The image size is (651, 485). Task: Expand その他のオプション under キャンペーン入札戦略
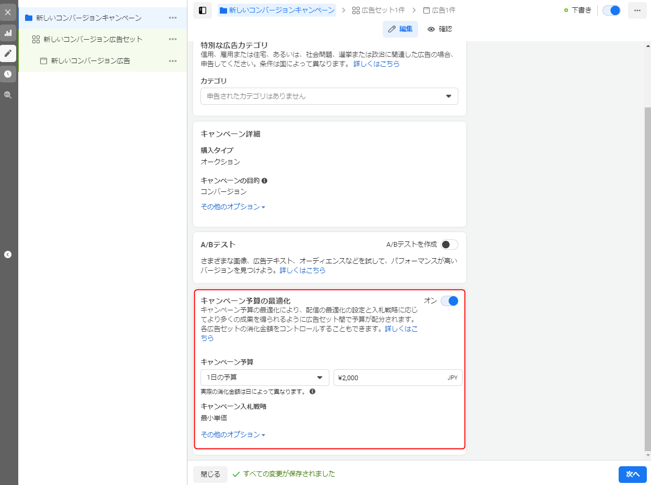pyautogui.click(x=233, y=435)
